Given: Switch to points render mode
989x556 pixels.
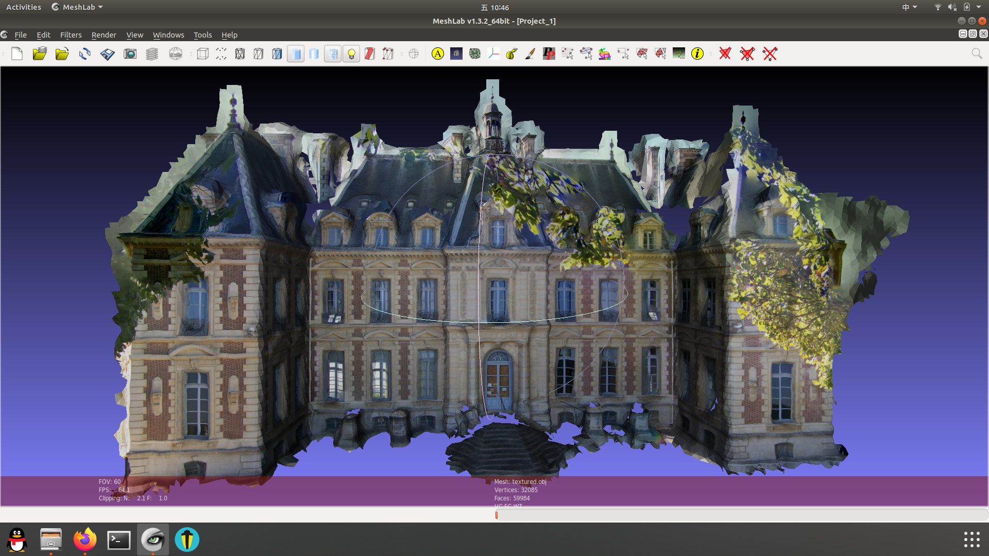Looking at the screenshot, I should [221, 54].
